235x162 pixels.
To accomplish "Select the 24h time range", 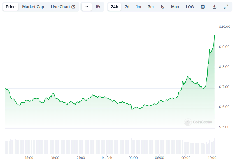I will point(114,7).
